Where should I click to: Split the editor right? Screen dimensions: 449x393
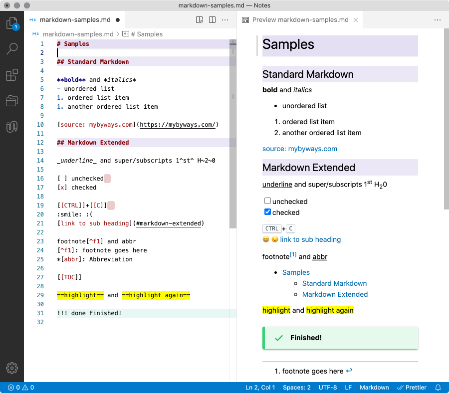pyautogui.click(x=212, y=20)
